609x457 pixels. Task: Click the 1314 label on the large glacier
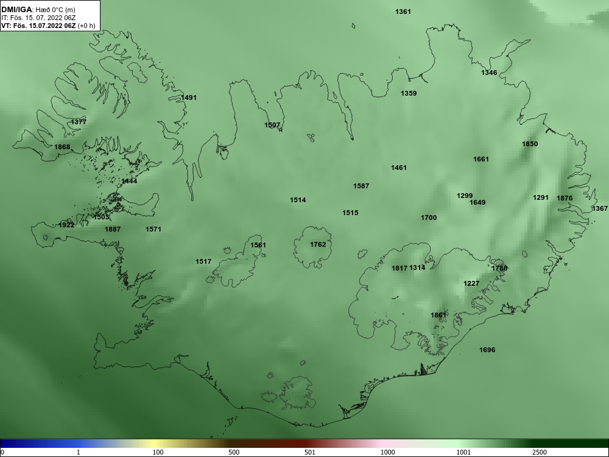[x=417, y=267]
